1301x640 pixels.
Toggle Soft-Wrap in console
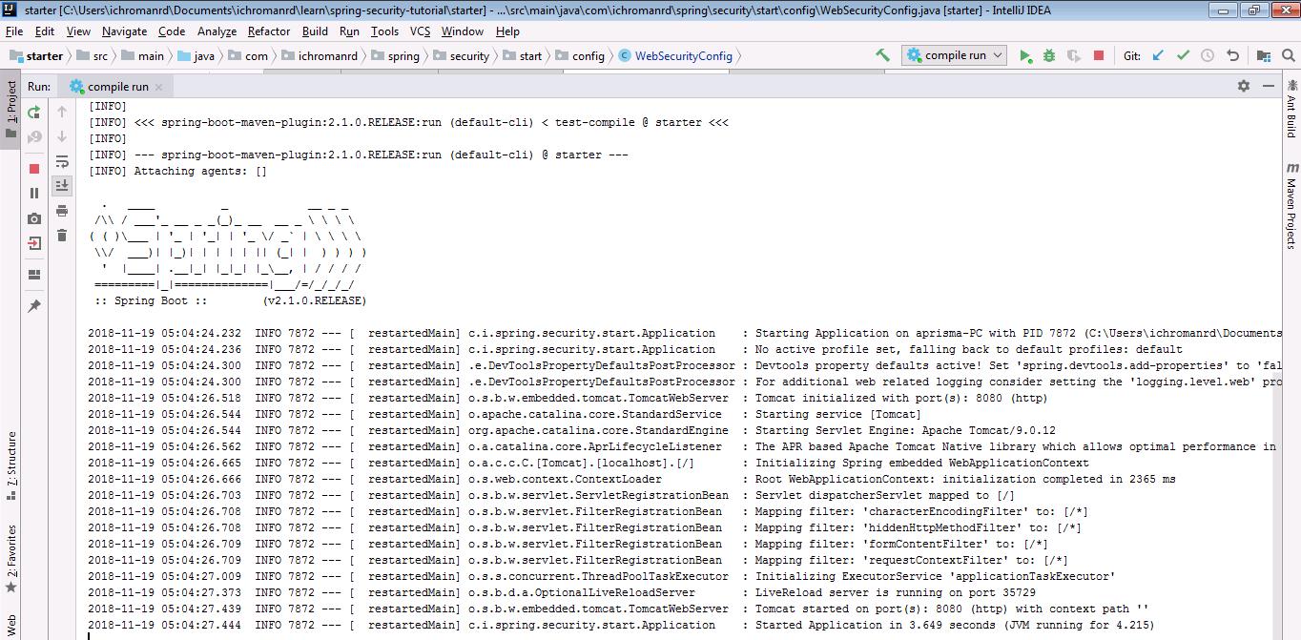point(62,161)
